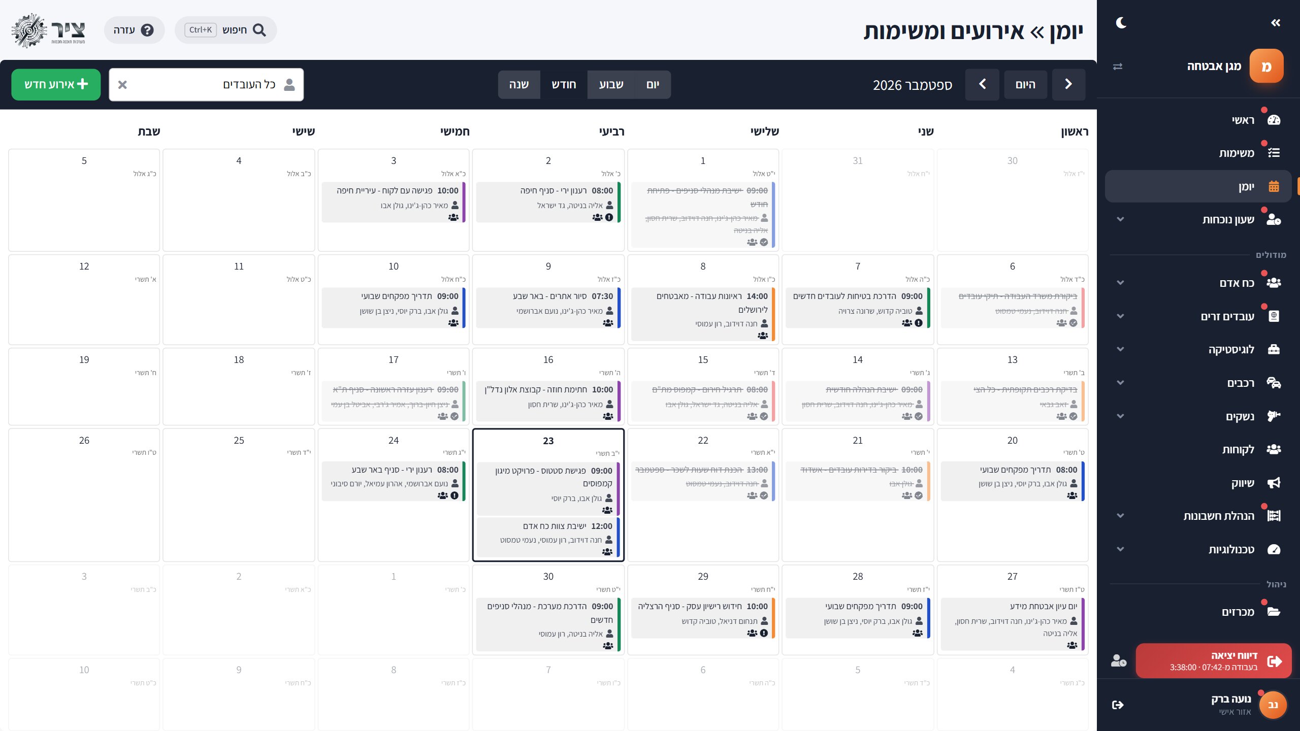Open עזרה help button

point(134,30)
